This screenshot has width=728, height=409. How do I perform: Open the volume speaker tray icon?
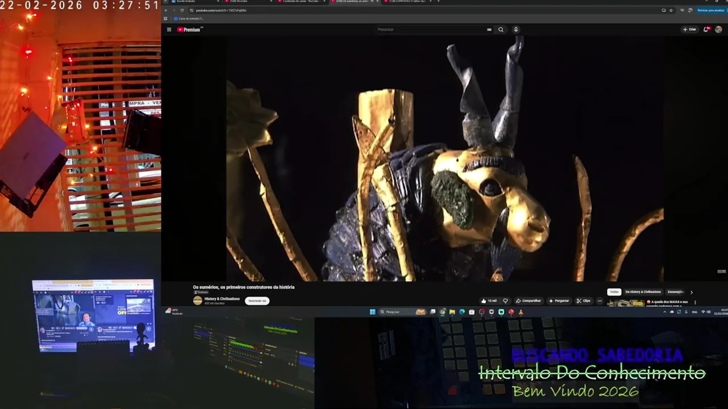pyautogui.click(x=709, y=312)
